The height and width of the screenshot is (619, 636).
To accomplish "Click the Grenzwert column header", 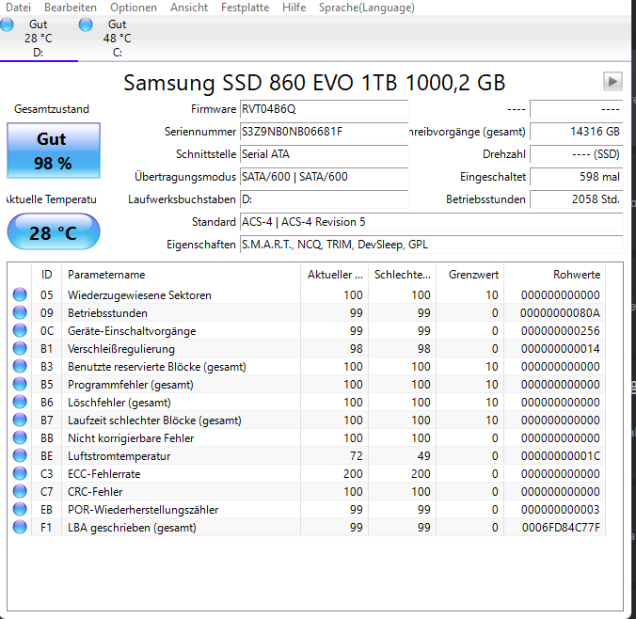I will pyautogui.click(x=470, y=275).
